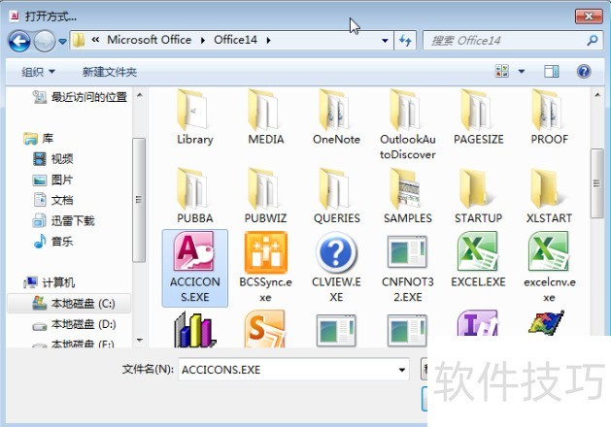This screenshot has height=427, width=611.
Task: Expand the address bar previous locations dropdown
Action: [x=385, y=41]
